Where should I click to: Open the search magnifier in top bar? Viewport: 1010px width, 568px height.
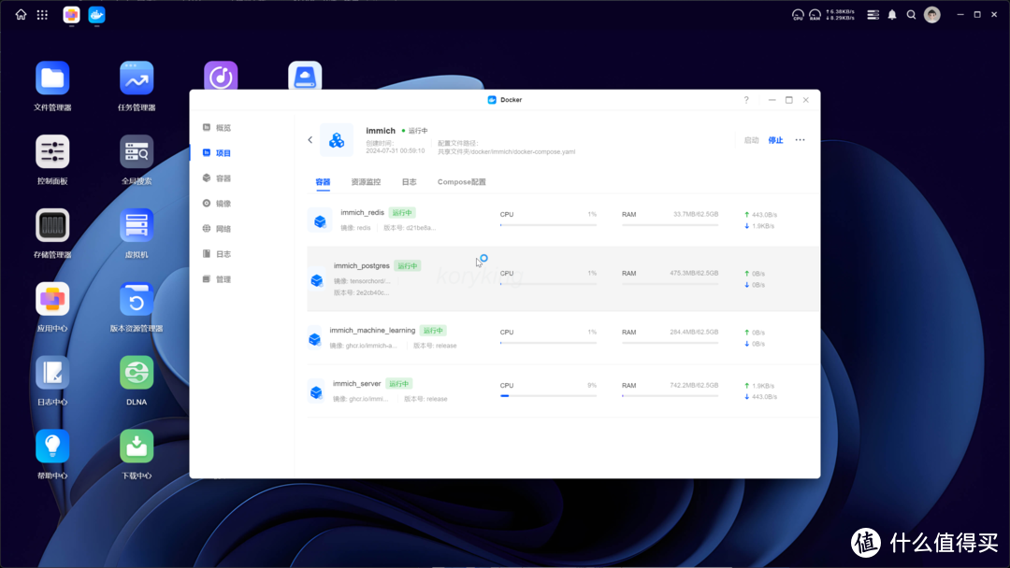[912, 14]
